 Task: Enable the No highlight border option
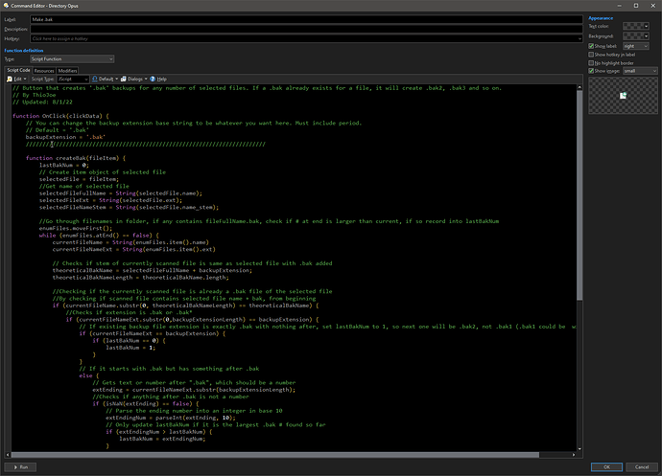pyautogui.click(x=591, y=63)
